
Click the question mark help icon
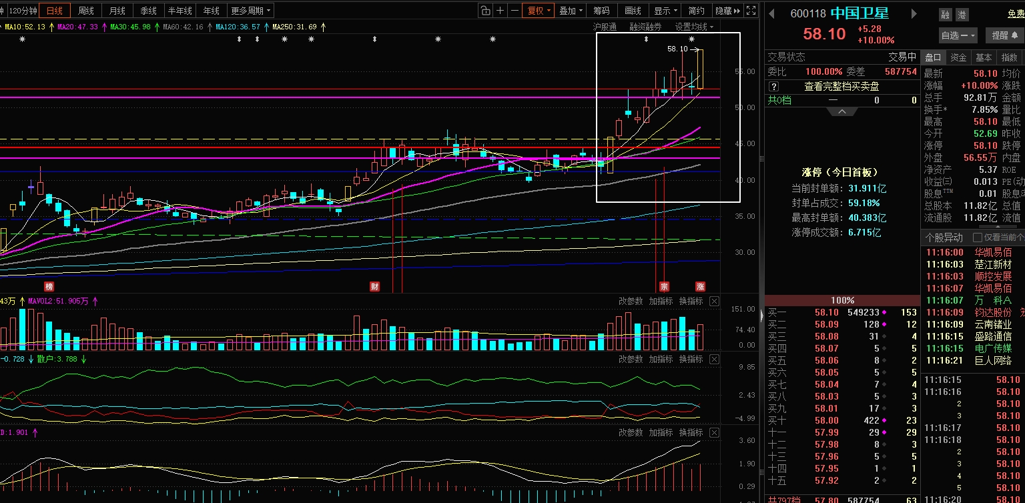click(x=773, y=87)
